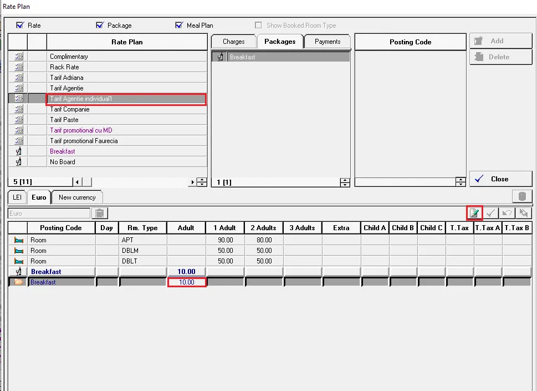Viewport: 537px width, 391px height.
Task: Open the Payments tab
Action: [328, 42]
